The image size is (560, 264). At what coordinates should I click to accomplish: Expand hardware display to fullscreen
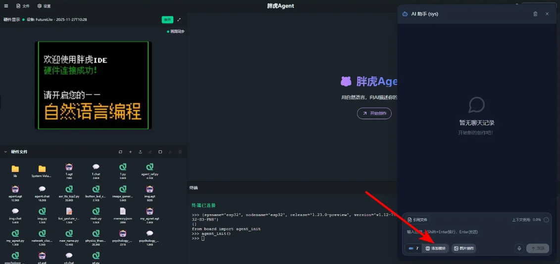179,20
